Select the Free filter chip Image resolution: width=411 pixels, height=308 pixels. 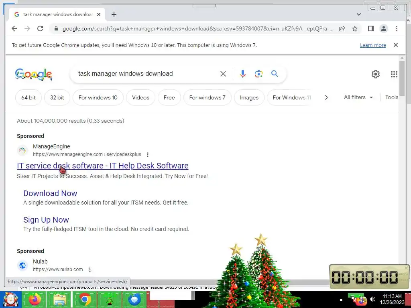(x=169, y=97)
